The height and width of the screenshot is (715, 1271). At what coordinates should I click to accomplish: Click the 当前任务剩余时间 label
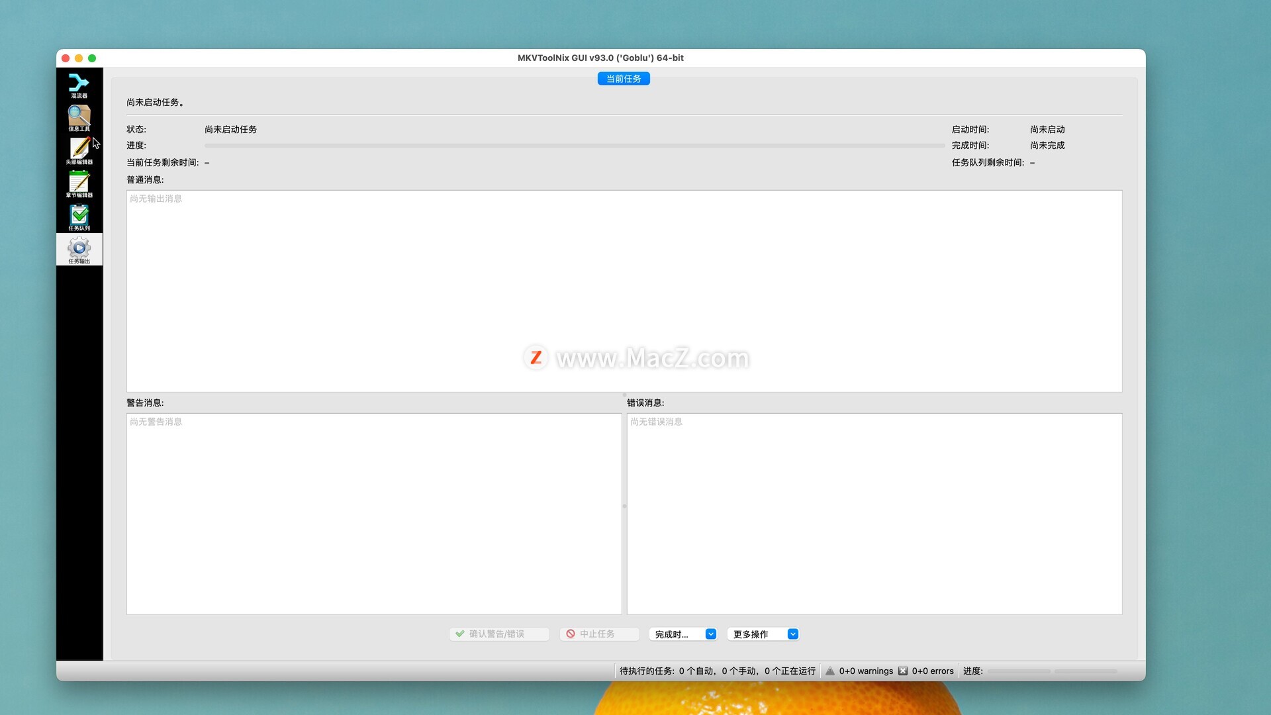click(162, 162)
